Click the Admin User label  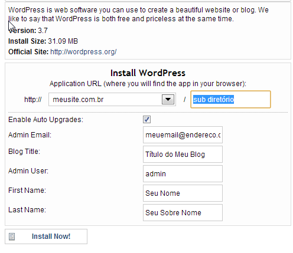tap(28, 171)
